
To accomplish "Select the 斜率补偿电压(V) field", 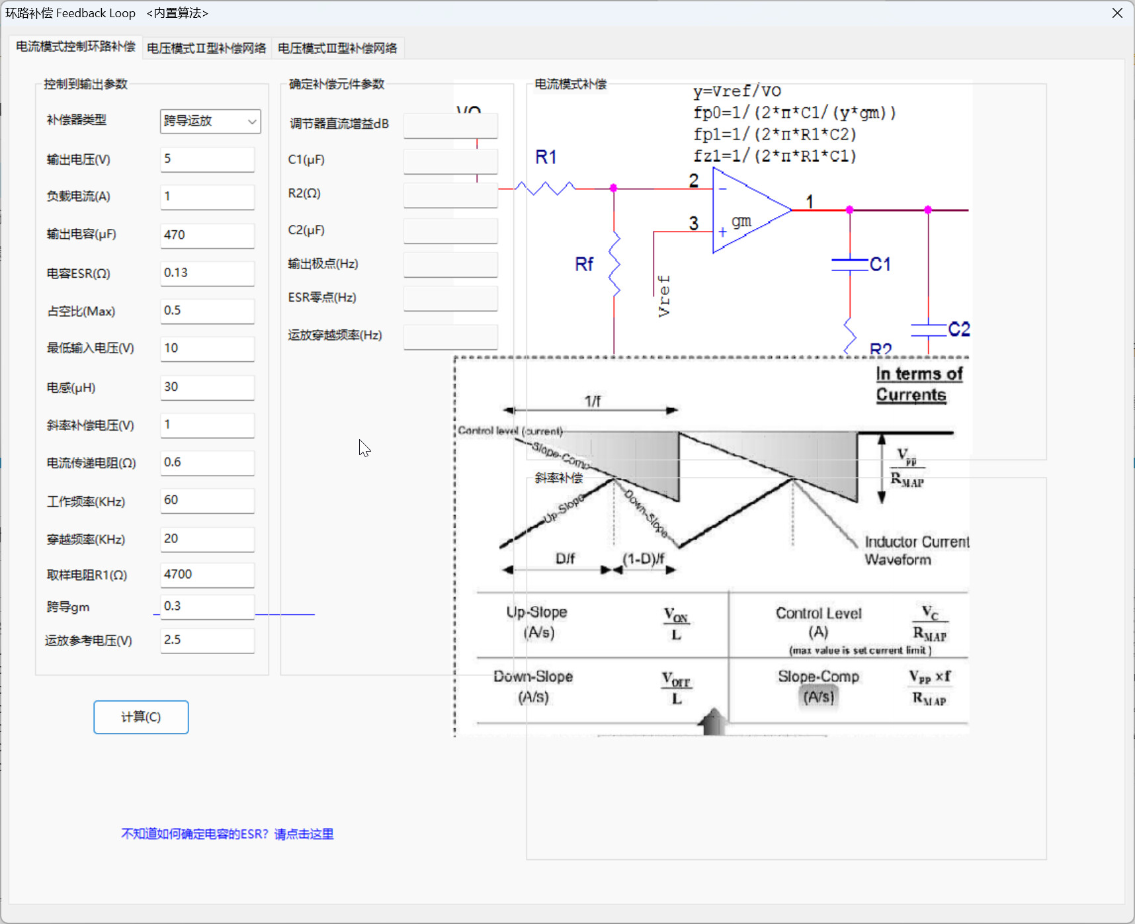I will (x=207, y=425).
